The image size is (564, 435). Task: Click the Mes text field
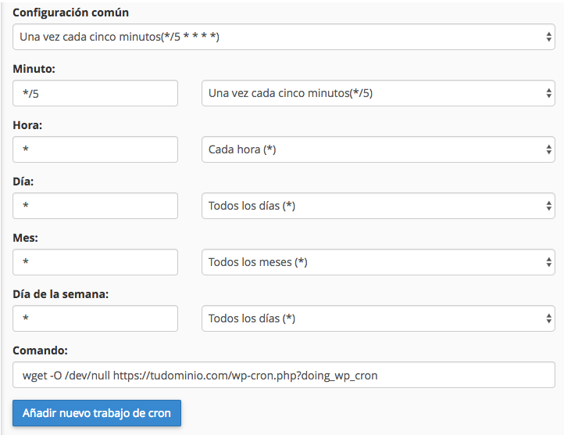tap(95, 262)
